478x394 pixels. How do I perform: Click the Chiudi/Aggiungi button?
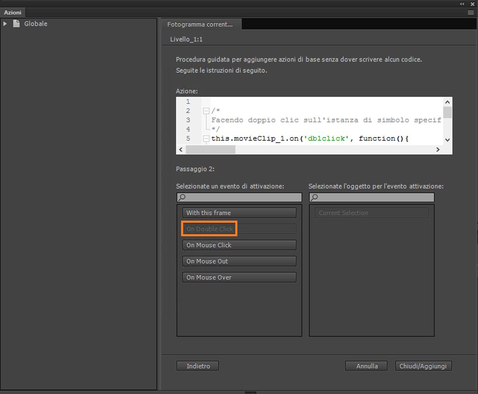pos(423,366)
